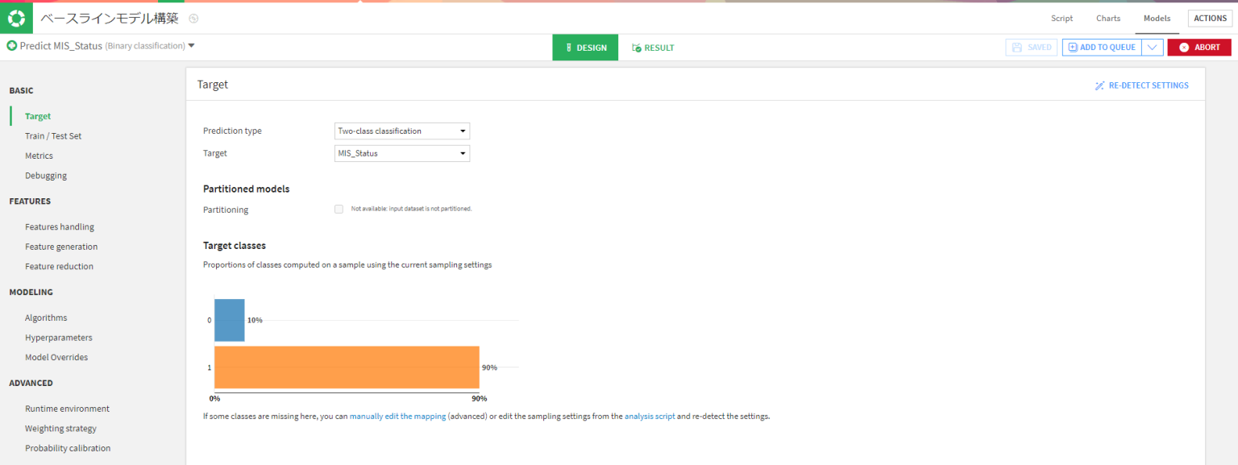Click the green Dataiku analysis icon top-left
The width and height of the screenshot is (1238, 465).
point(15,17)
